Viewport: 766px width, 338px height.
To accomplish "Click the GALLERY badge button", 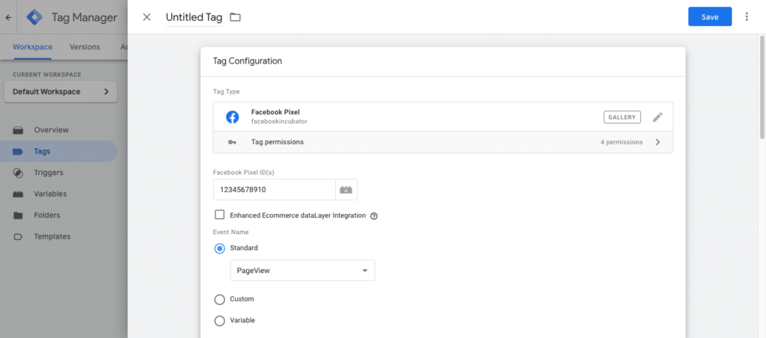I will [622, 117].
